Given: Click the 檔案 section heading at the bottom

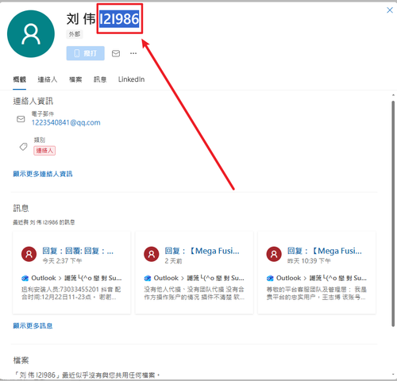Looking at the screenshot, I should coord(21,360).
